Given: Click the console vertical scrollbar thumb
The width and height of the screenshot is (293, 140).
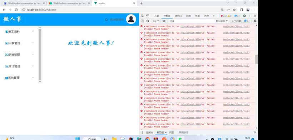Looking at the screenshot, I should tap(257, 59).
